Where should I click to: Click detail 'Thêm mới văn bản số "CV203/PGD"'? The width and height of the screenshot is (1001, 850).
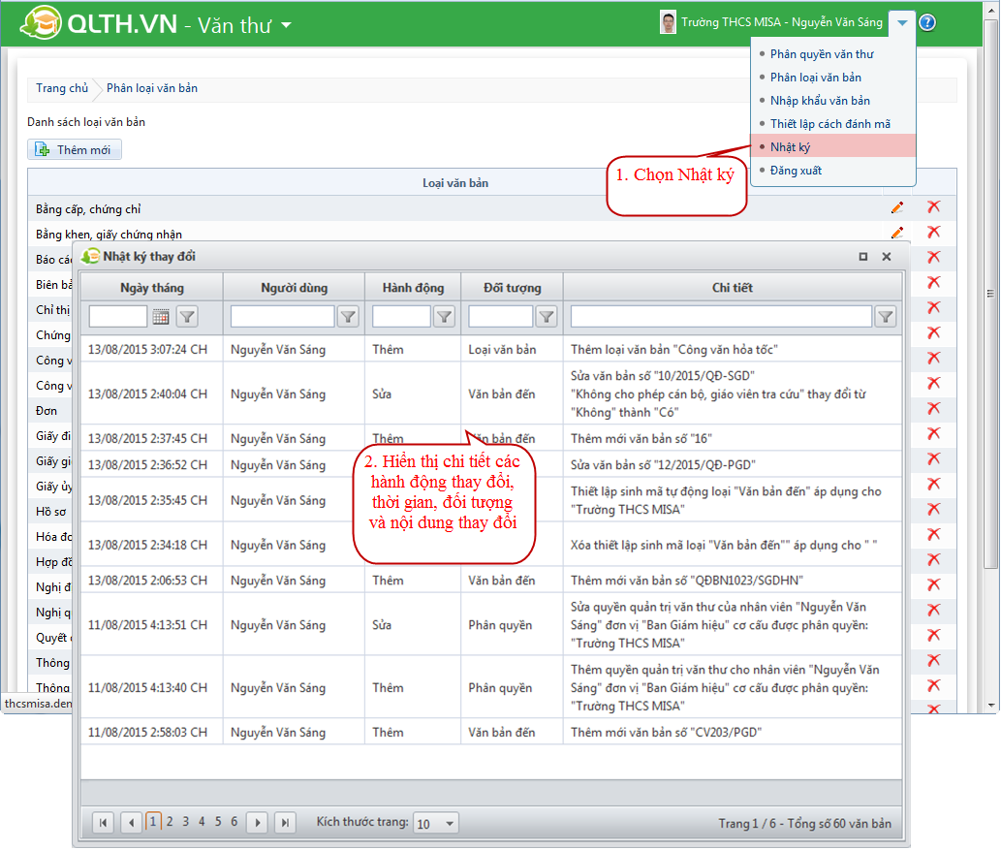click(x=666, y=733)
